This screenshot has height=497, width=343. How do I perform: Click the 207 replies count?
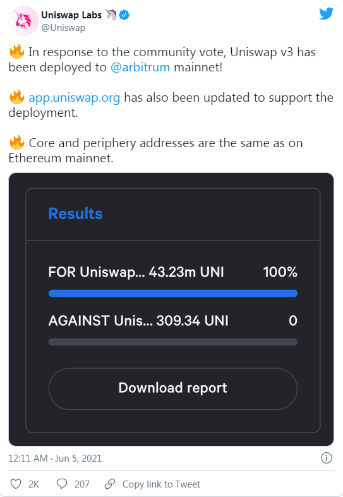(81, 484)
